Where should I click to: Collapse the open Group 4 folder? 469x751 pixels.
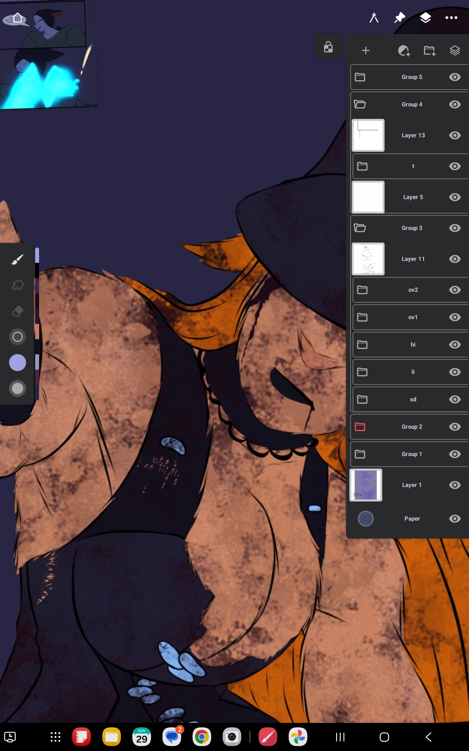click(x=360, y=104)
